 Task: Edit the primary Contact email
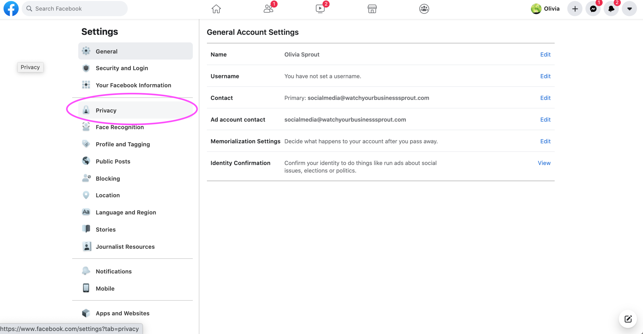(x=545, y=98)
